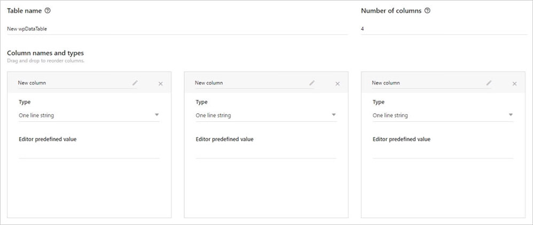Click pencil edit icon in first column card
The height and width of the screenshot is (225, 533).
135,83
